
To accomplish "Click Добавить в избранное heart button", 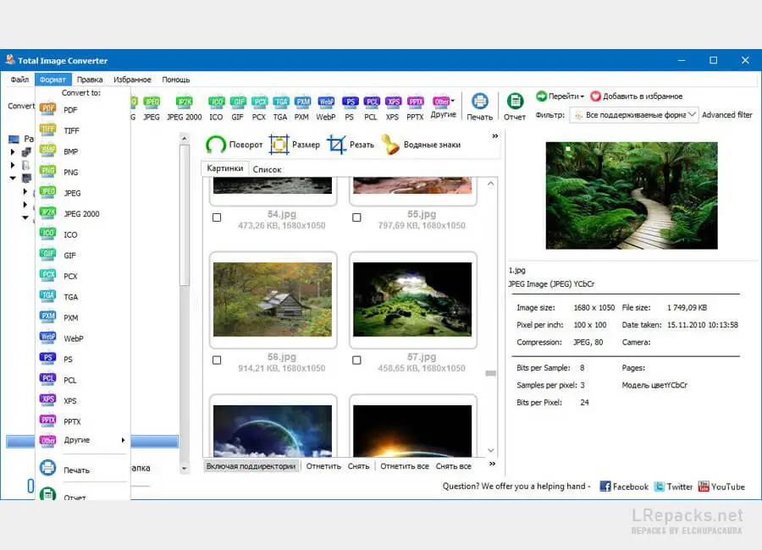I will click(x=637, y=96).
